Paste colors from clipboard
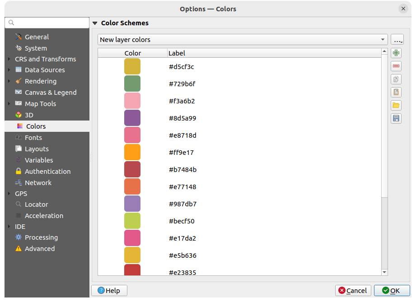The height and width of the screenshot is (302, 416). 396,92
